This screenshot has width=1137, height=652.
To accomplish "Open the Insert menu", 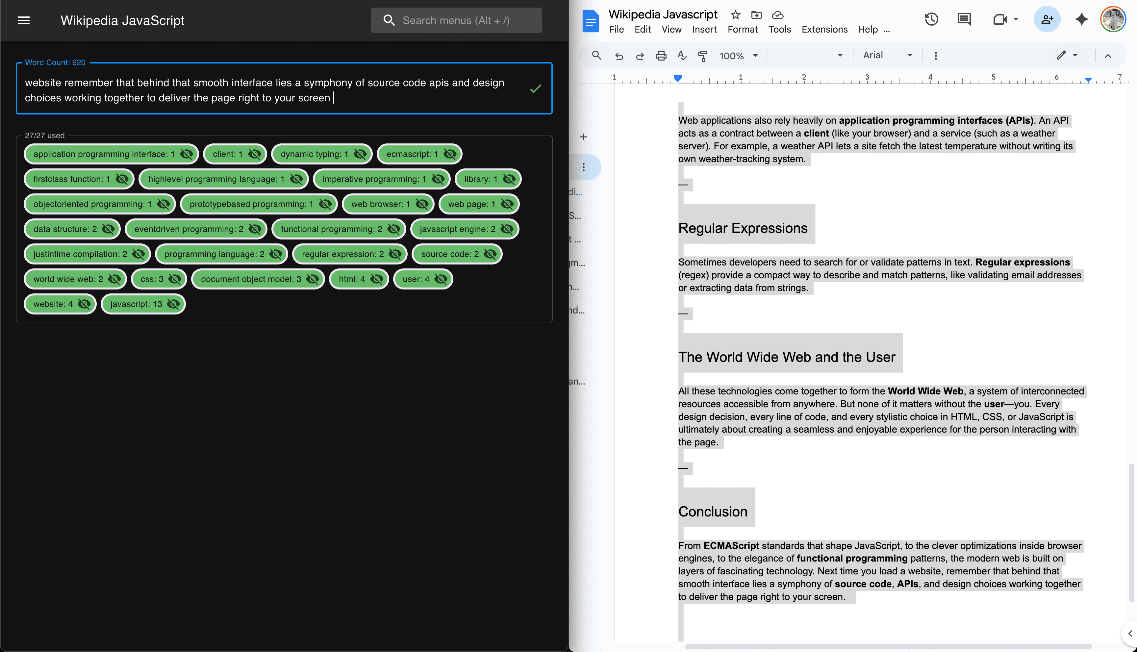I will [x=704, y=29].
